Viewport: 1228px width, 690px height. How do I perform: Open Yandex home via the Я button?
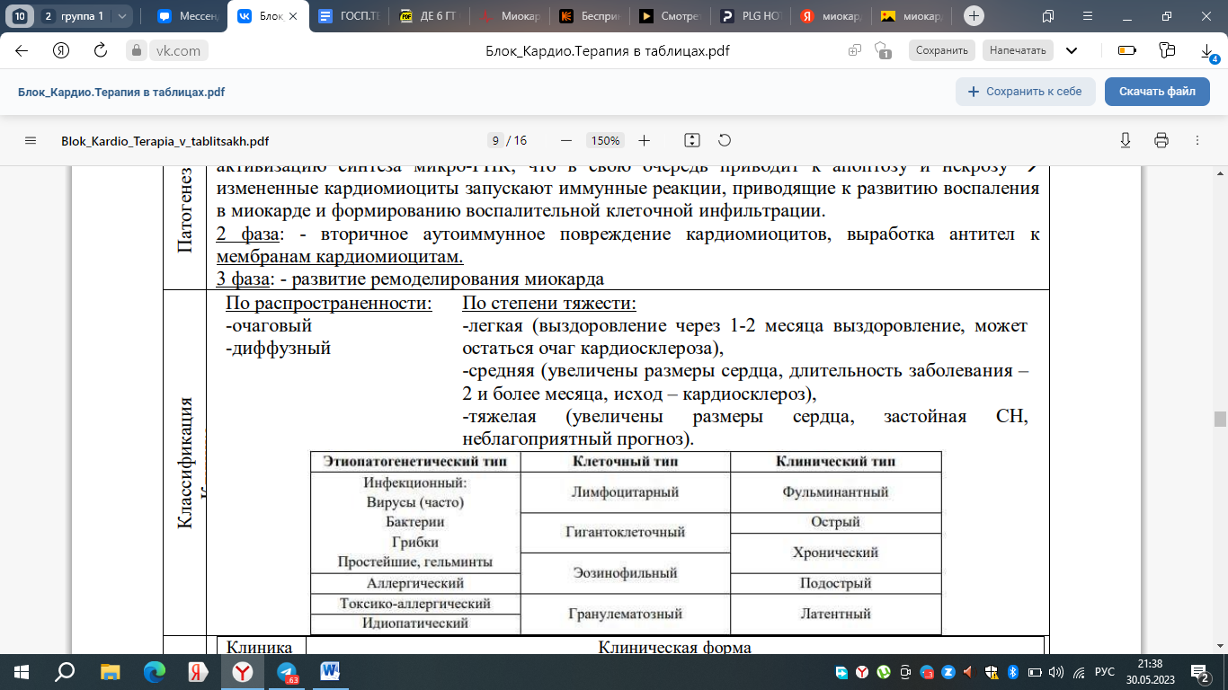(x=61, y=50)
